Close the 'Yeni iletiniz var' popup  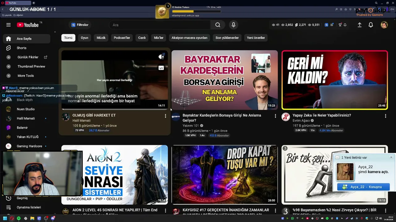(x=391, y=157)
